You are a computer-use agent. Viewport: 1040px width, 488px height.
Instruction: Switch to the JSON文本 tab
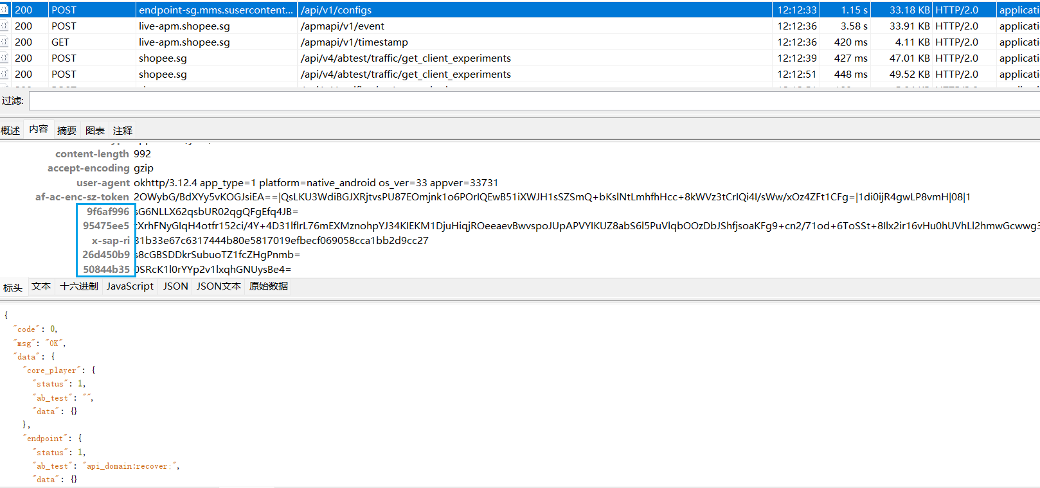pos(219,286)
